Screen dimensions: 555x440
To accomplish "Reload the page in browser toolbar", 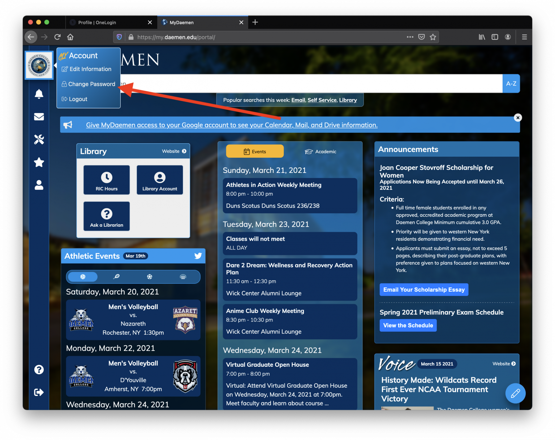I will point(57,37).
